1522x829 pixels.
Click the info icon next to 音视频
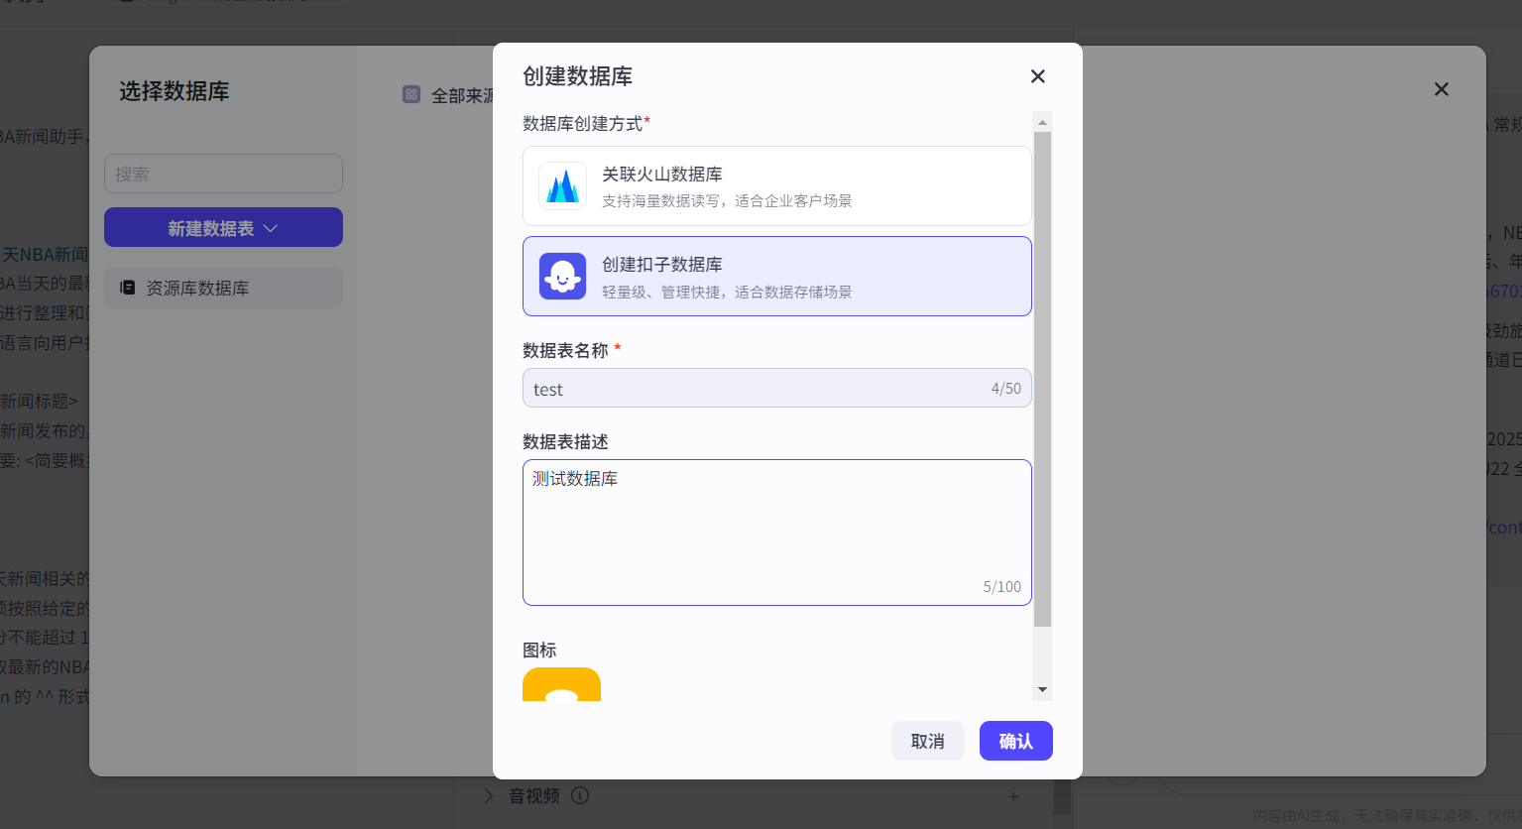[580, 795]
